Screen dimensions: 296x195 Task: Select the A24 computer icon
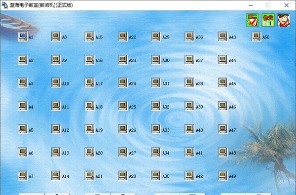(123, 83)
